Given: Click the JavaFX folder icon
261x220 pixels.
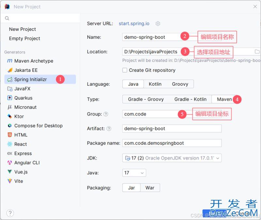Looking at the screenshot, I should tap(10, 89).
